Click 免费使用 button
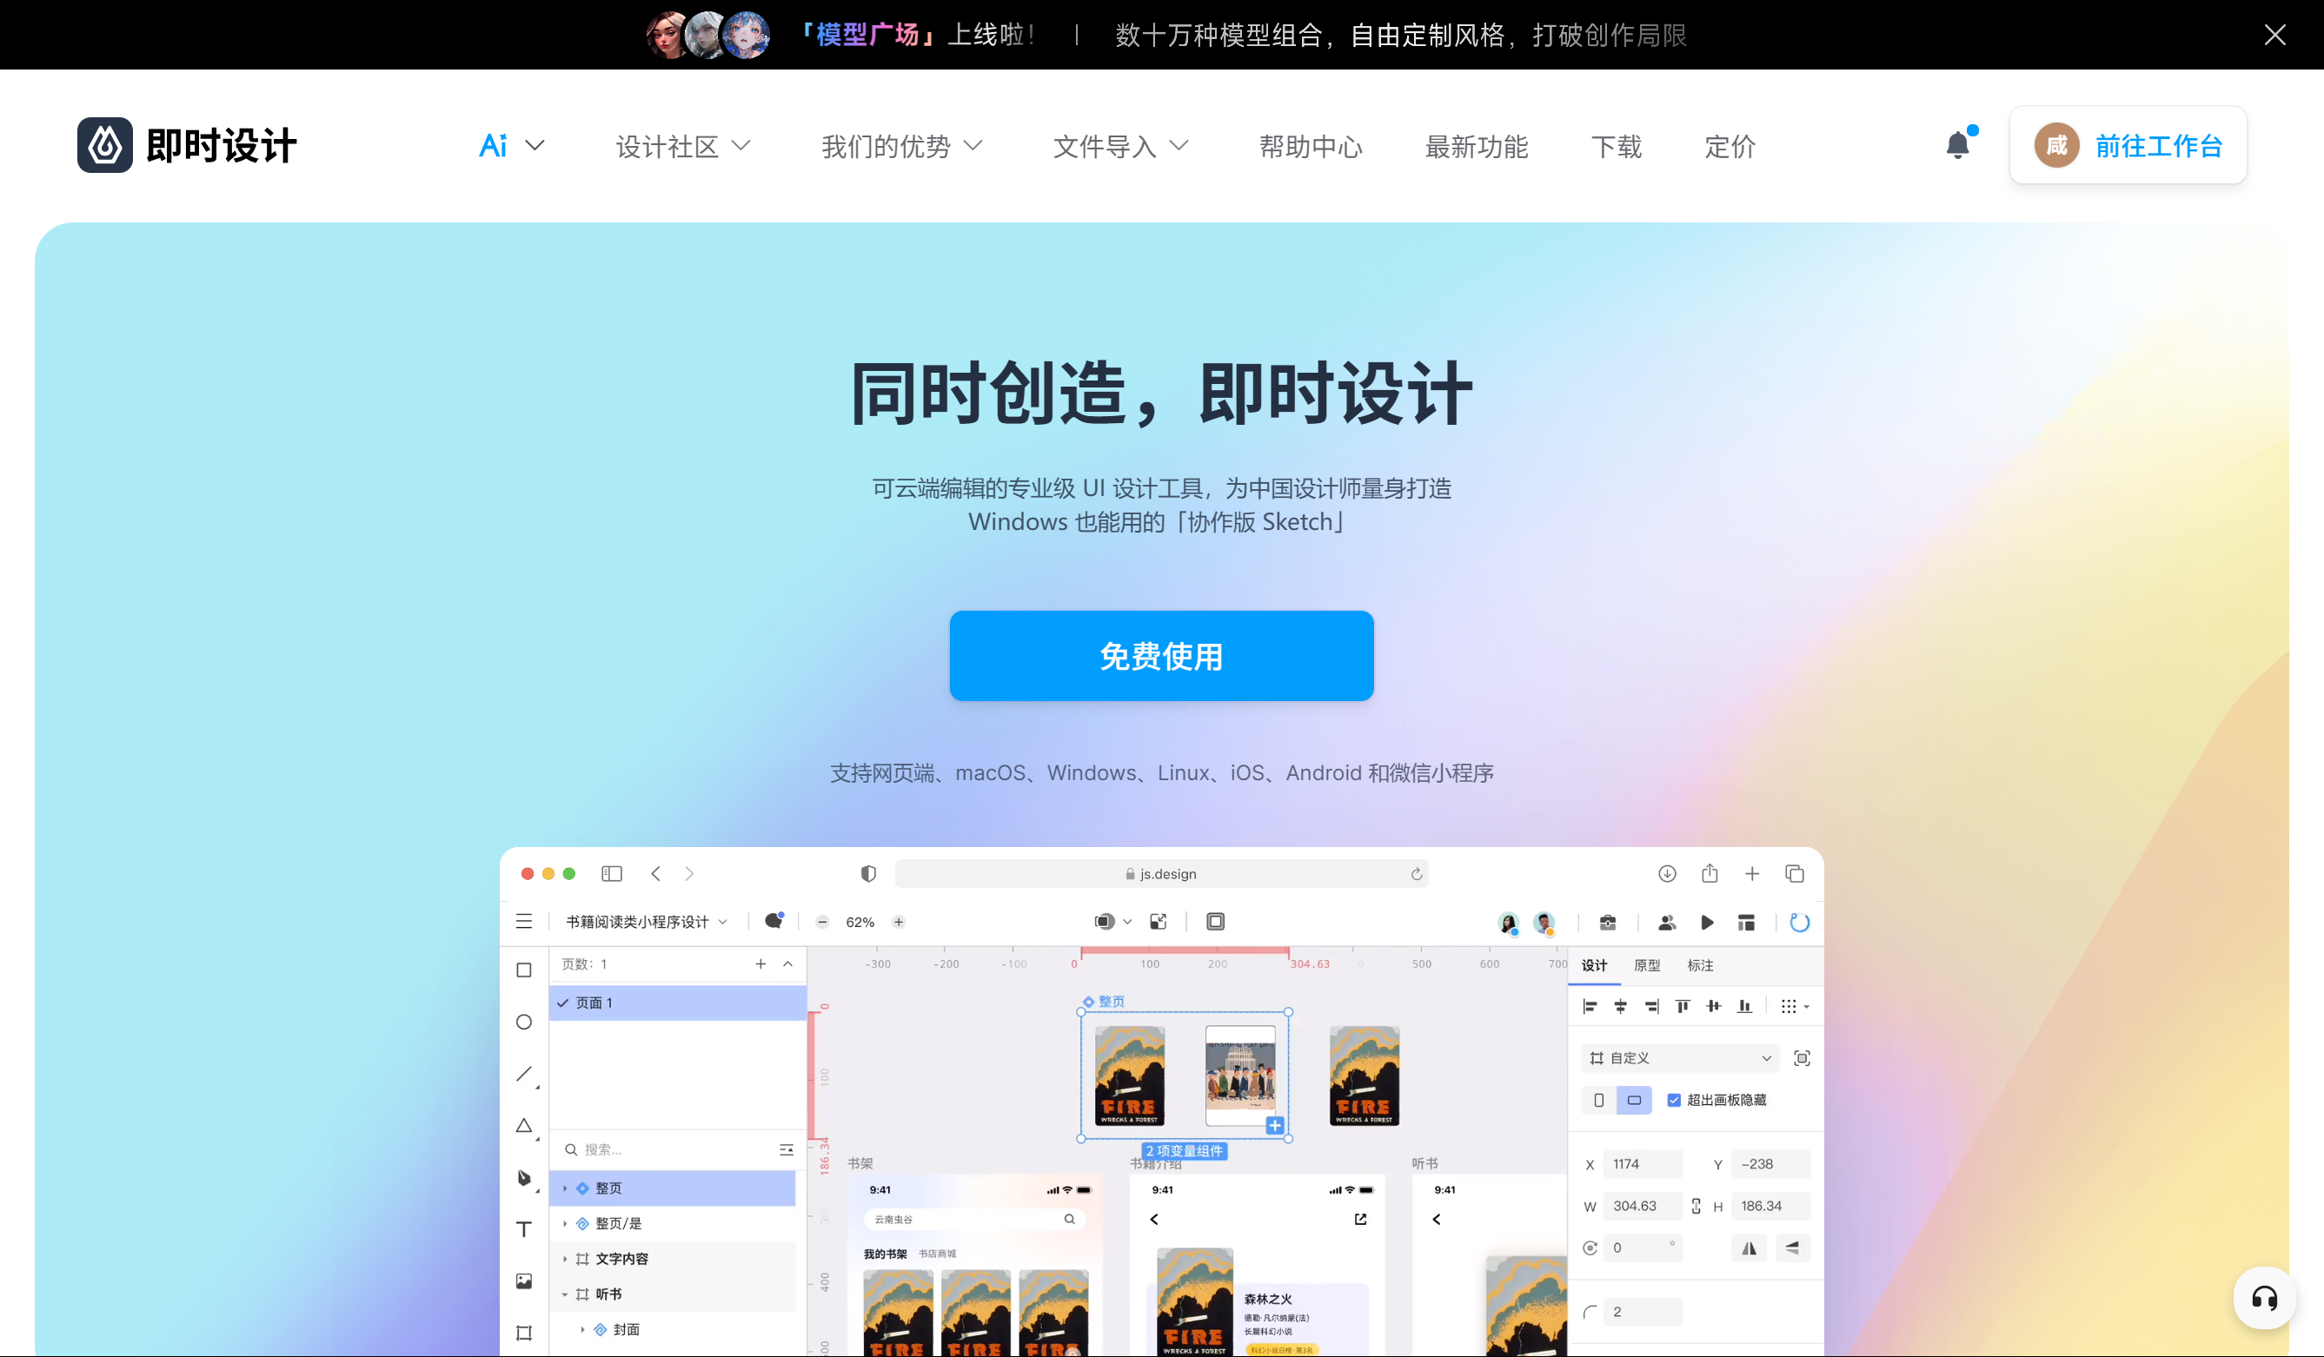Image resolution: width=2324 pixels, height=1357 pixels. pos(1162,656)
